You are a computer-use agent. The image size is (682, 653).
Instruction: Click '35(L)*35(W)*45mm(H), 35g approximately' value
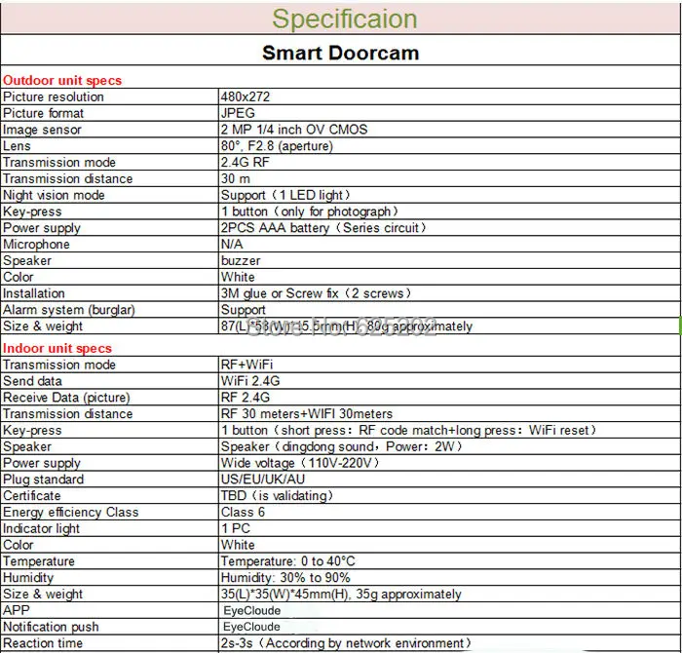(341, 595)
